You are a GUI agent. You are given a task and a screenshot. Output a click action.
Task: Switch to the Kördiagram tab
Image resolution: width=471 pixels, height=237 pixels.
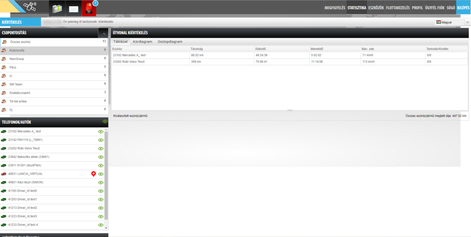click(142, 41)
